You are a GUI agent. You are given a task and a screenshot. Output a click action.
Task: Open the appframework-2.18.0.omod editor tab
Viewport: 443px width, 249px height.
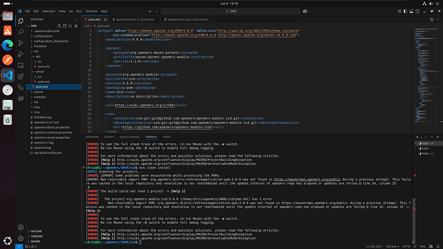pos(134,19)
